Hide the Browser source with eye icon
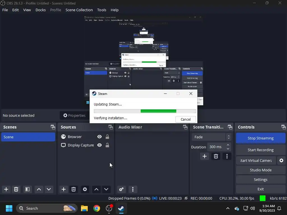 point(99,137)
